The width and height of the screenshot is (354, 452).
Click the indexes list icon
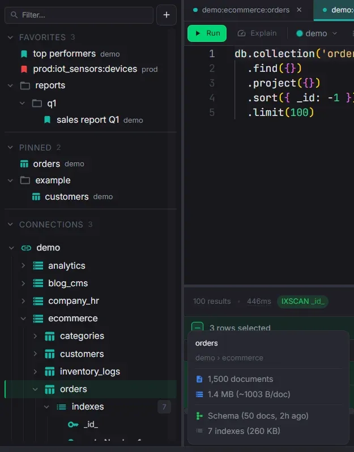tap(61, 407)
